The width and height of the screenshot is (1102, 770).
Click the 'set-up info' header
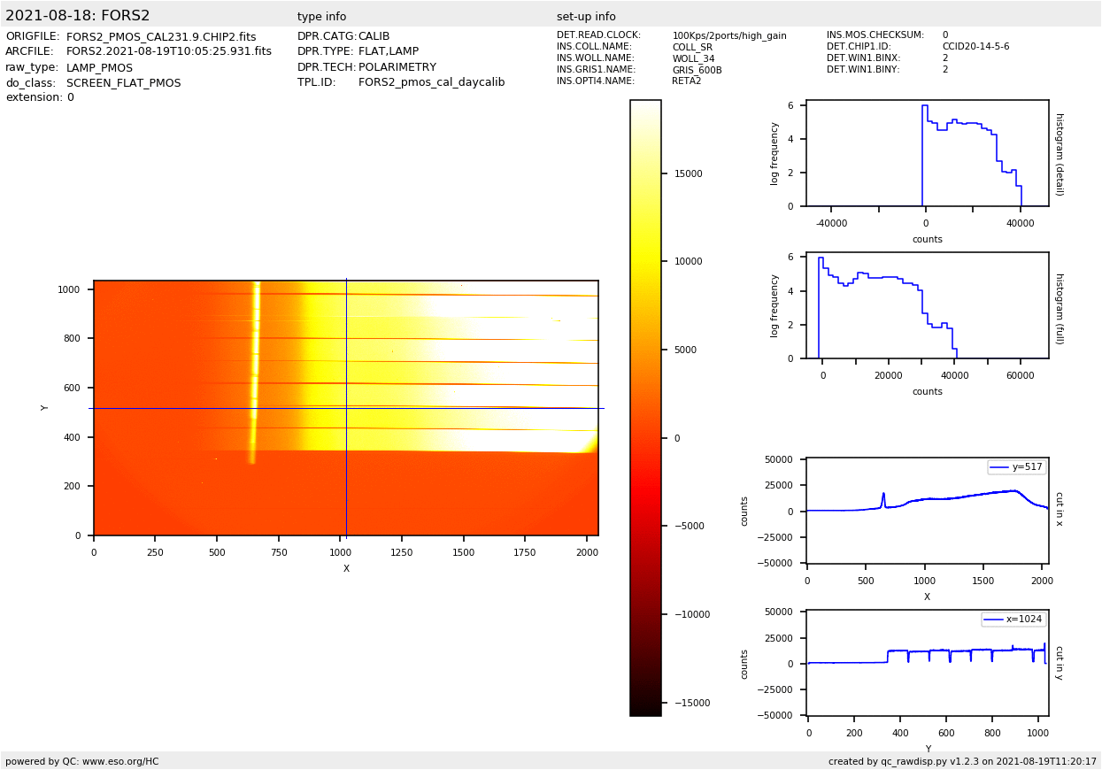(586, 17)
